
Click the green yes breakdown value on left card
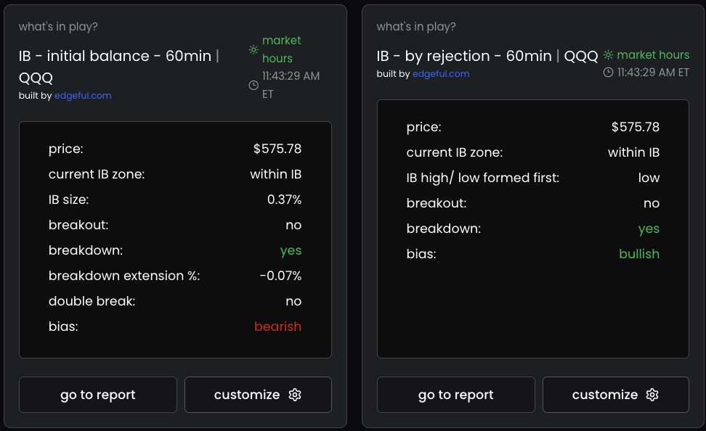tap(291, 250)
